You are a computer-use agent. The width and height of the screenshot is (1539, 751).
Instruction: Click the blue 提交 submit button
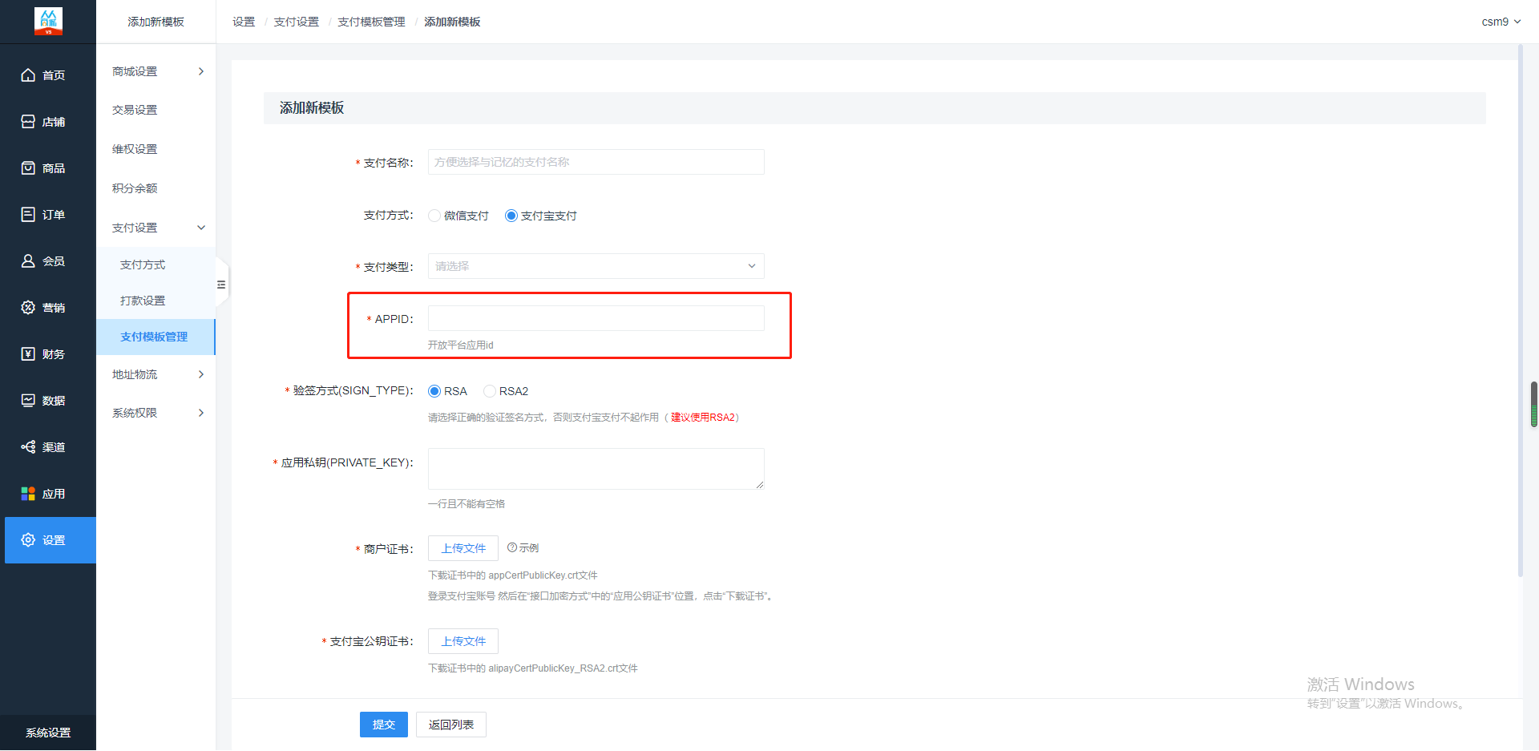(x=383, y=725)
